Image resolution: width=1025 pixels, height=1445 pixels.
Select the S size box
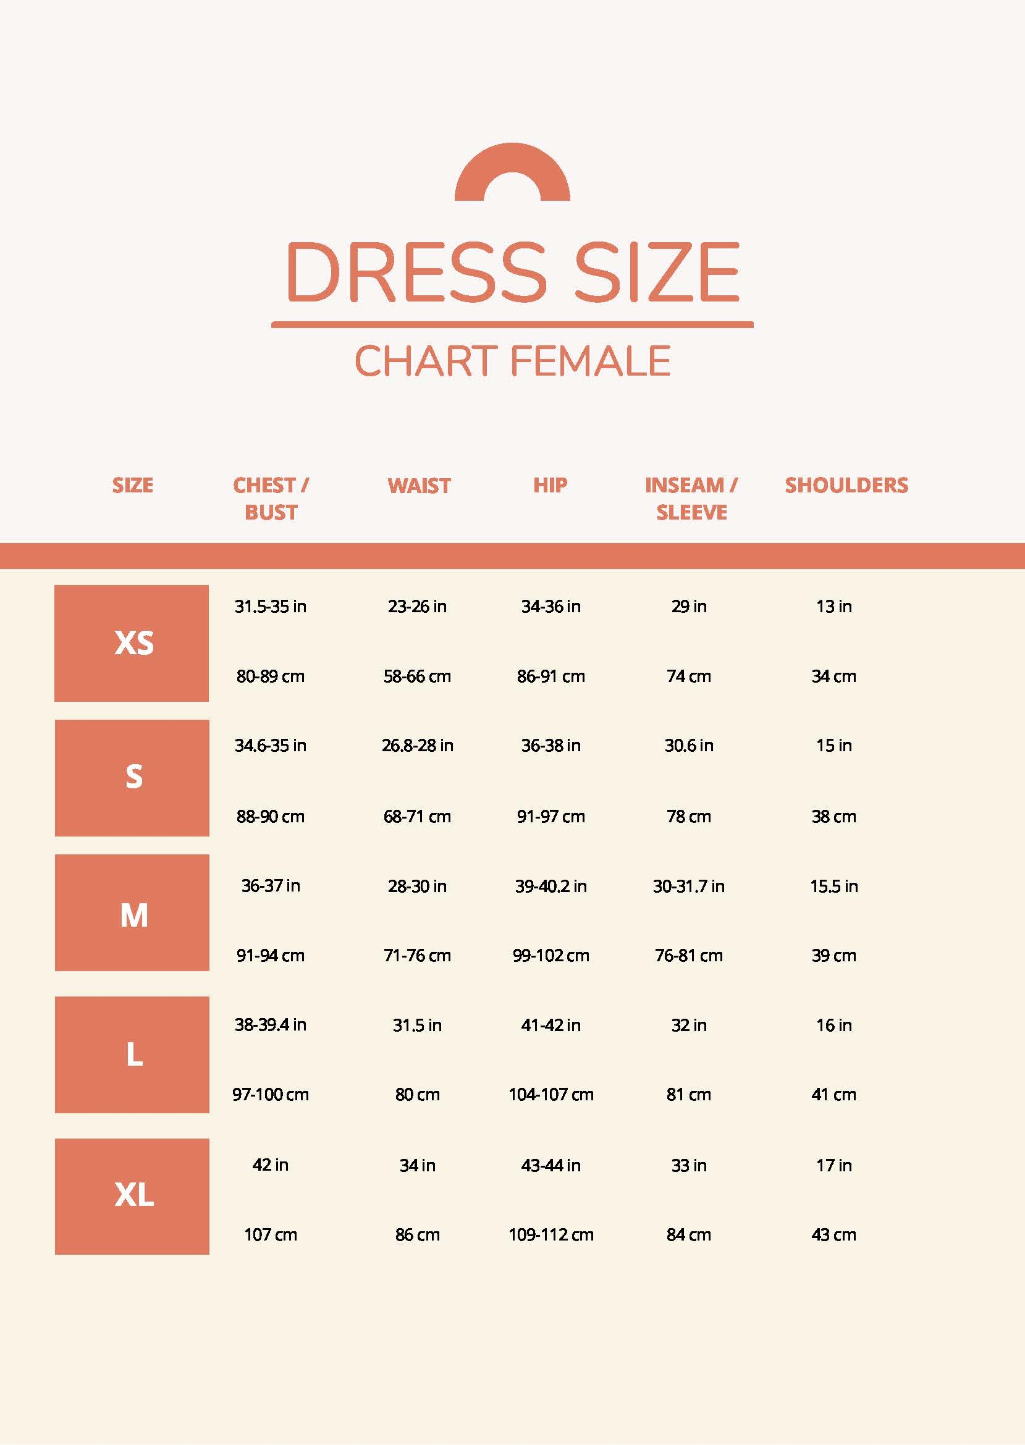[x=132, y=777]
